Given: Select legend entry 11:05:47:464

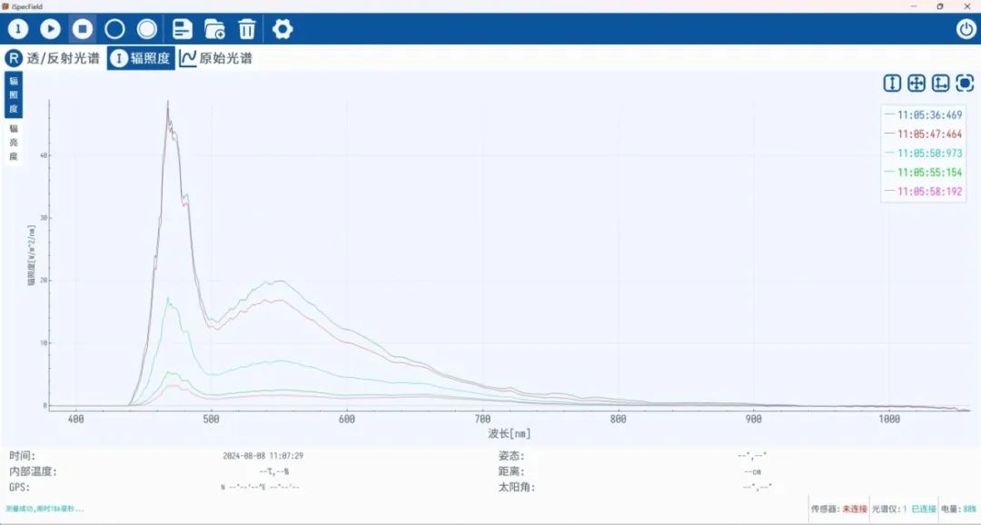Looking at the screenshot, I should pos(924,134).
